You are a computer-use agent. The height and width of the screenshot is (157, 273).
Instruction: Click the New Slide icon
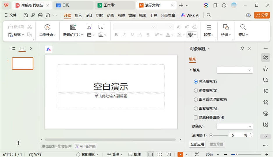point(73,27)
